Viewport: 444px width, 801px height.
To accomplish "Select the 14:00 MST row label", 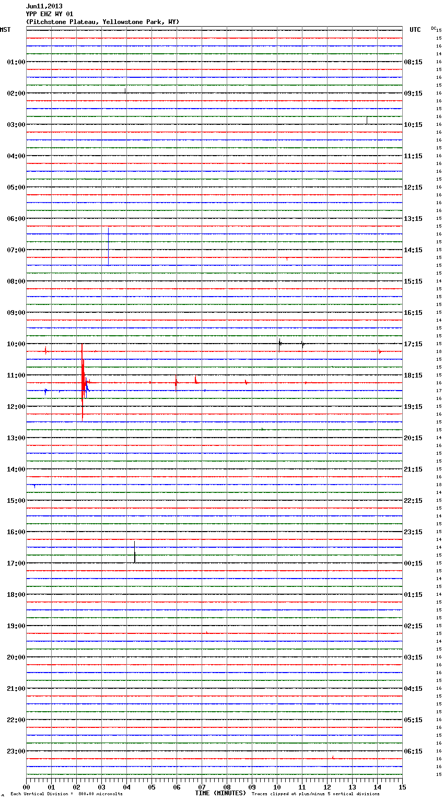I will [16, 469].
